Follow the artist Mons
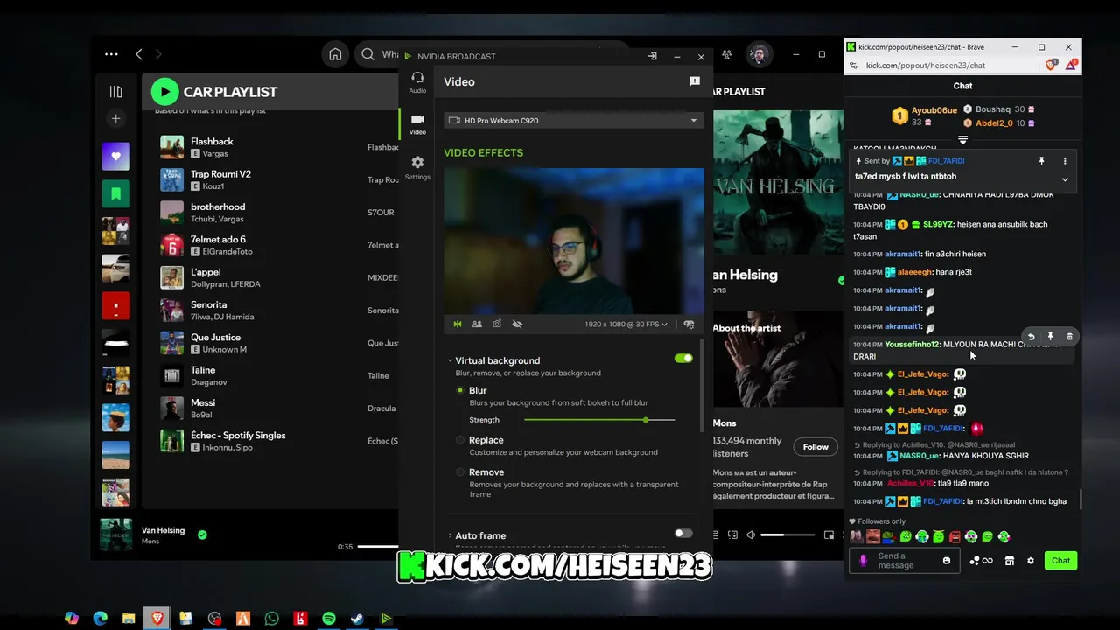 815,446
